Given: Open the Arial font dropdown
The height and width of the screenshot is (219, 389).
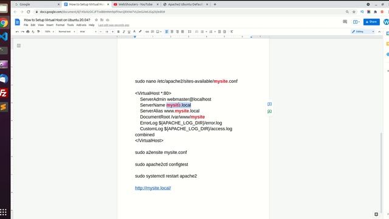Looking at the screenshot, I should click(88, 32).
